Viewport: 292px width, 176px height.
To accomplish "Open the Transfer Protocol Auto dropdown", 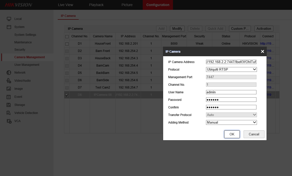I will coord(231,115).
